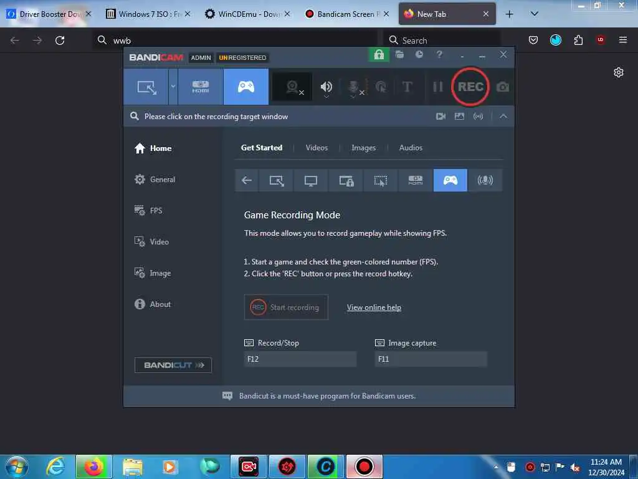Image resolution: width=638 pixels, height=479 pixels.
Task: Click the search magnifier in target bar
Action: (x=135, y=116)
